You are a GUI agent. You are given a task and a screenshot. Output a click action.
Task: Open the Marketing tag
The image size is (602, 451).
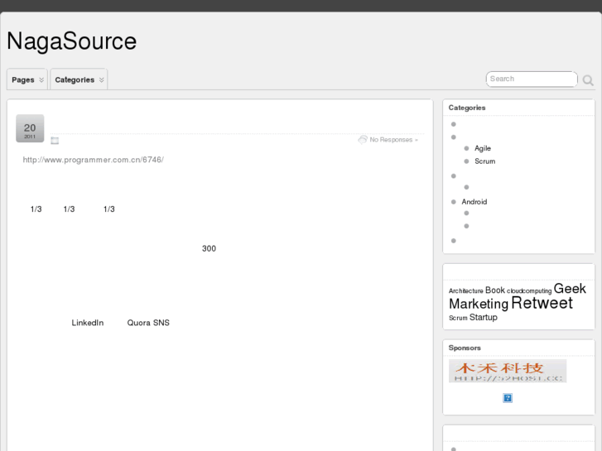coord(478,304)
